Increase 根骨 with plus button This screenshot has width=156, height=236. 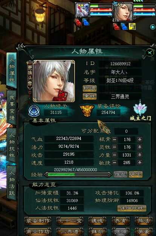click(140, 139)
